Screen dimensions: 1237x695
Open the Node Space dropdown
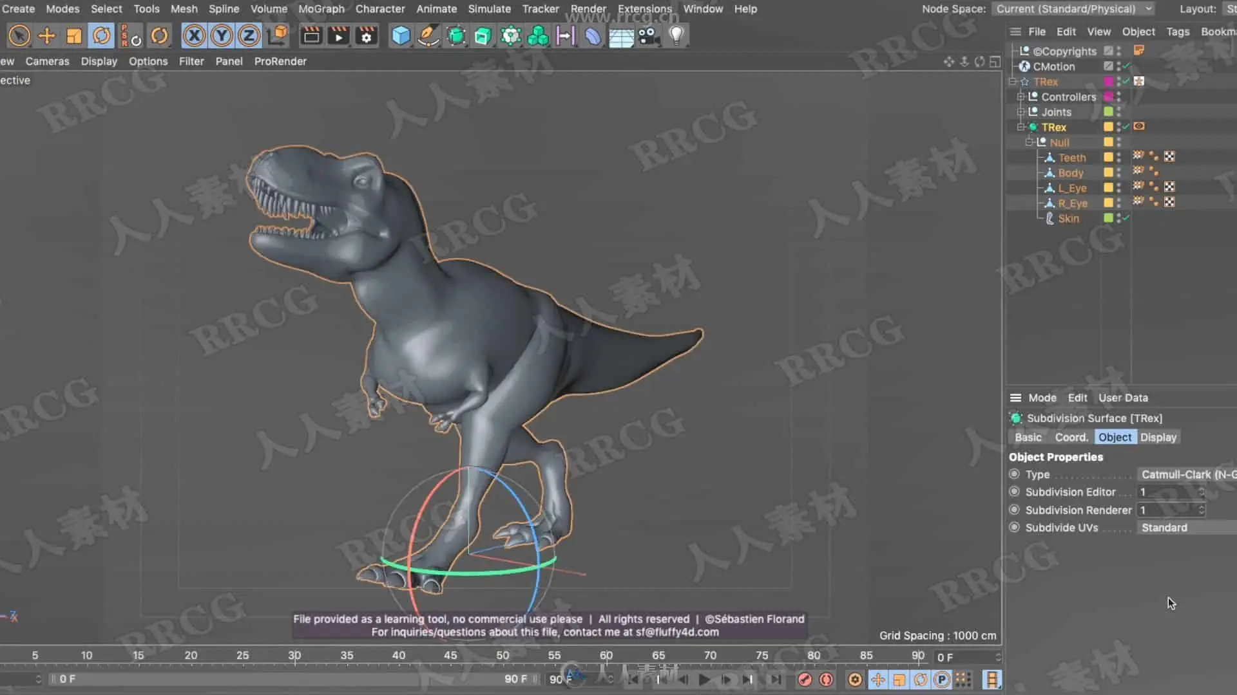click(x=1073, y=9)
